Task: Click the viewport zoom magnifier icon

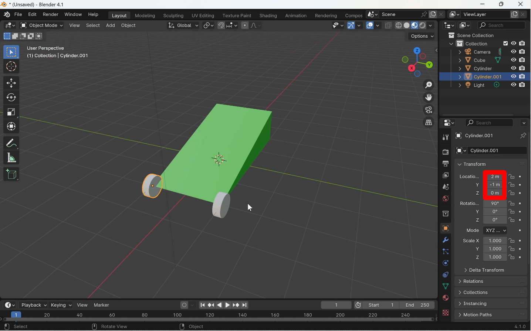Action: click(429, 85)
